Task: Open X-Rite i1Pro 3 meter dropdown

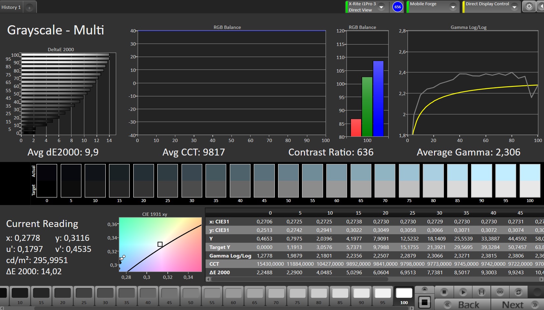Action: (381, 7)
